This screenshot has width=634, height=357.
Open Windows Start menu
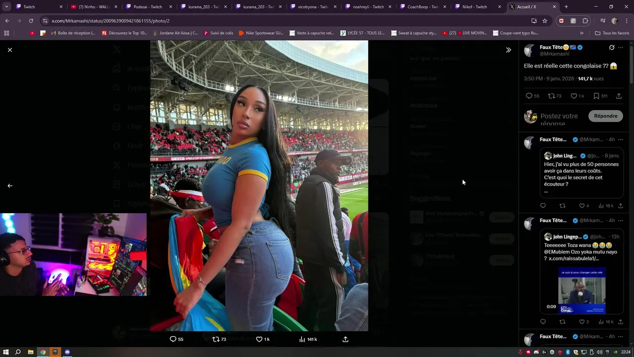[5, 352]
